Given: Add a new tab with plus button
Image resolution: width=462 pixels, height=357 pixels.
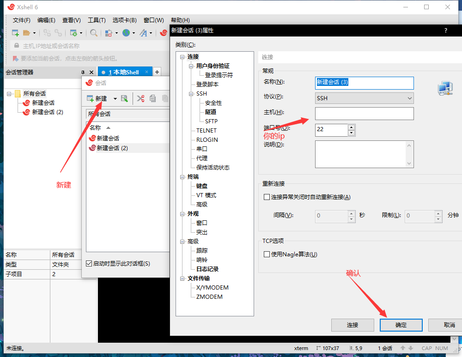Looking at the screenshot, I should point(157,72).
